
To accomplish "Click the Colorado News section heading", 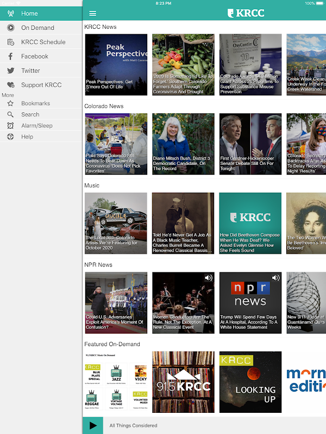I will tap(104, 106).
